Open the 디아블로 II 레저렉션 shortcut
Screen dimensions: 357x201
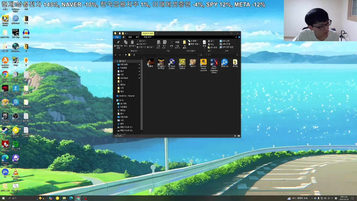(x=161, y=64)
